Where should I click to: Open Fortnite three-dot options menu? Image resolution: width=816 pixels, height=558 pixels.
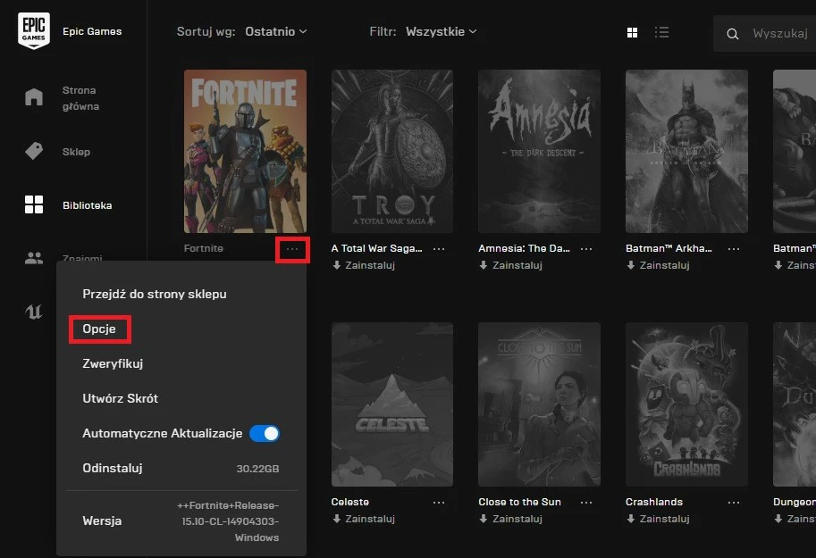click(292, 249)
